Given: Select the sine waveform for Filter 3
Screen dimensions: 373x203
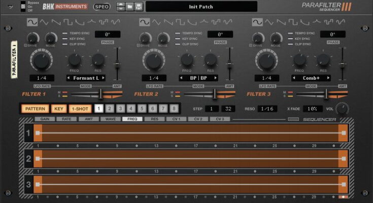Looking at the screenshot, I should pos(257,22).
